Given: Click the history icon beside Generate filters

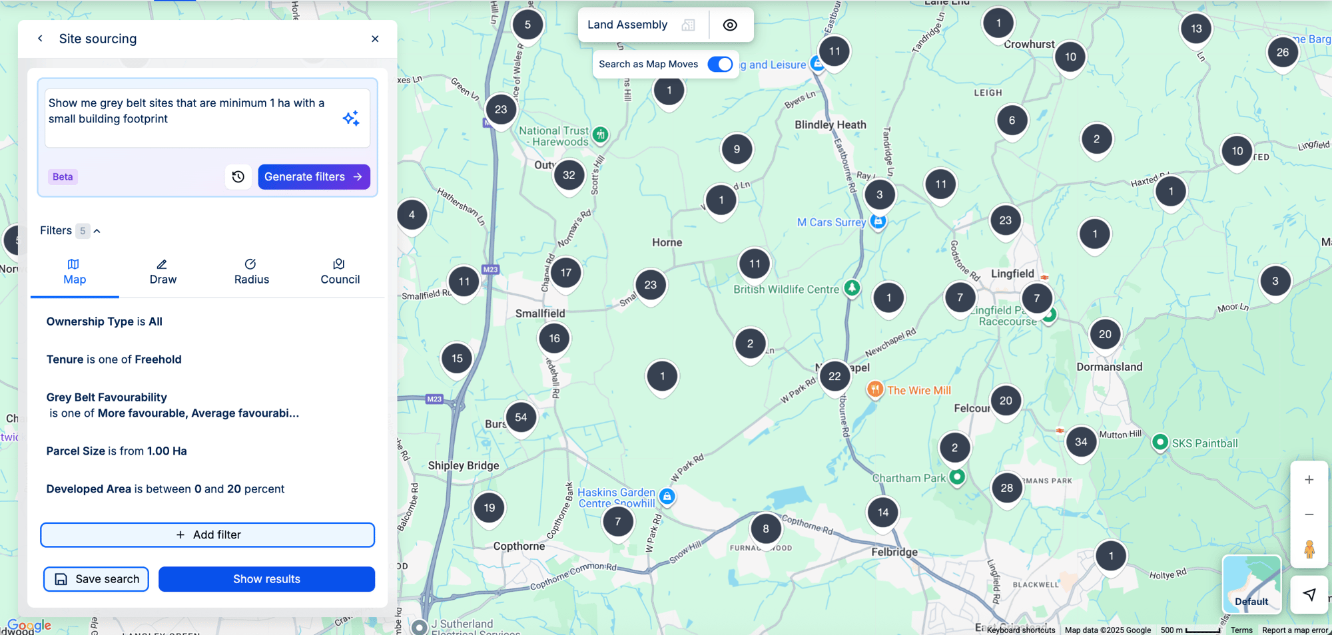Looking at the screenshot, I should 238,176.
